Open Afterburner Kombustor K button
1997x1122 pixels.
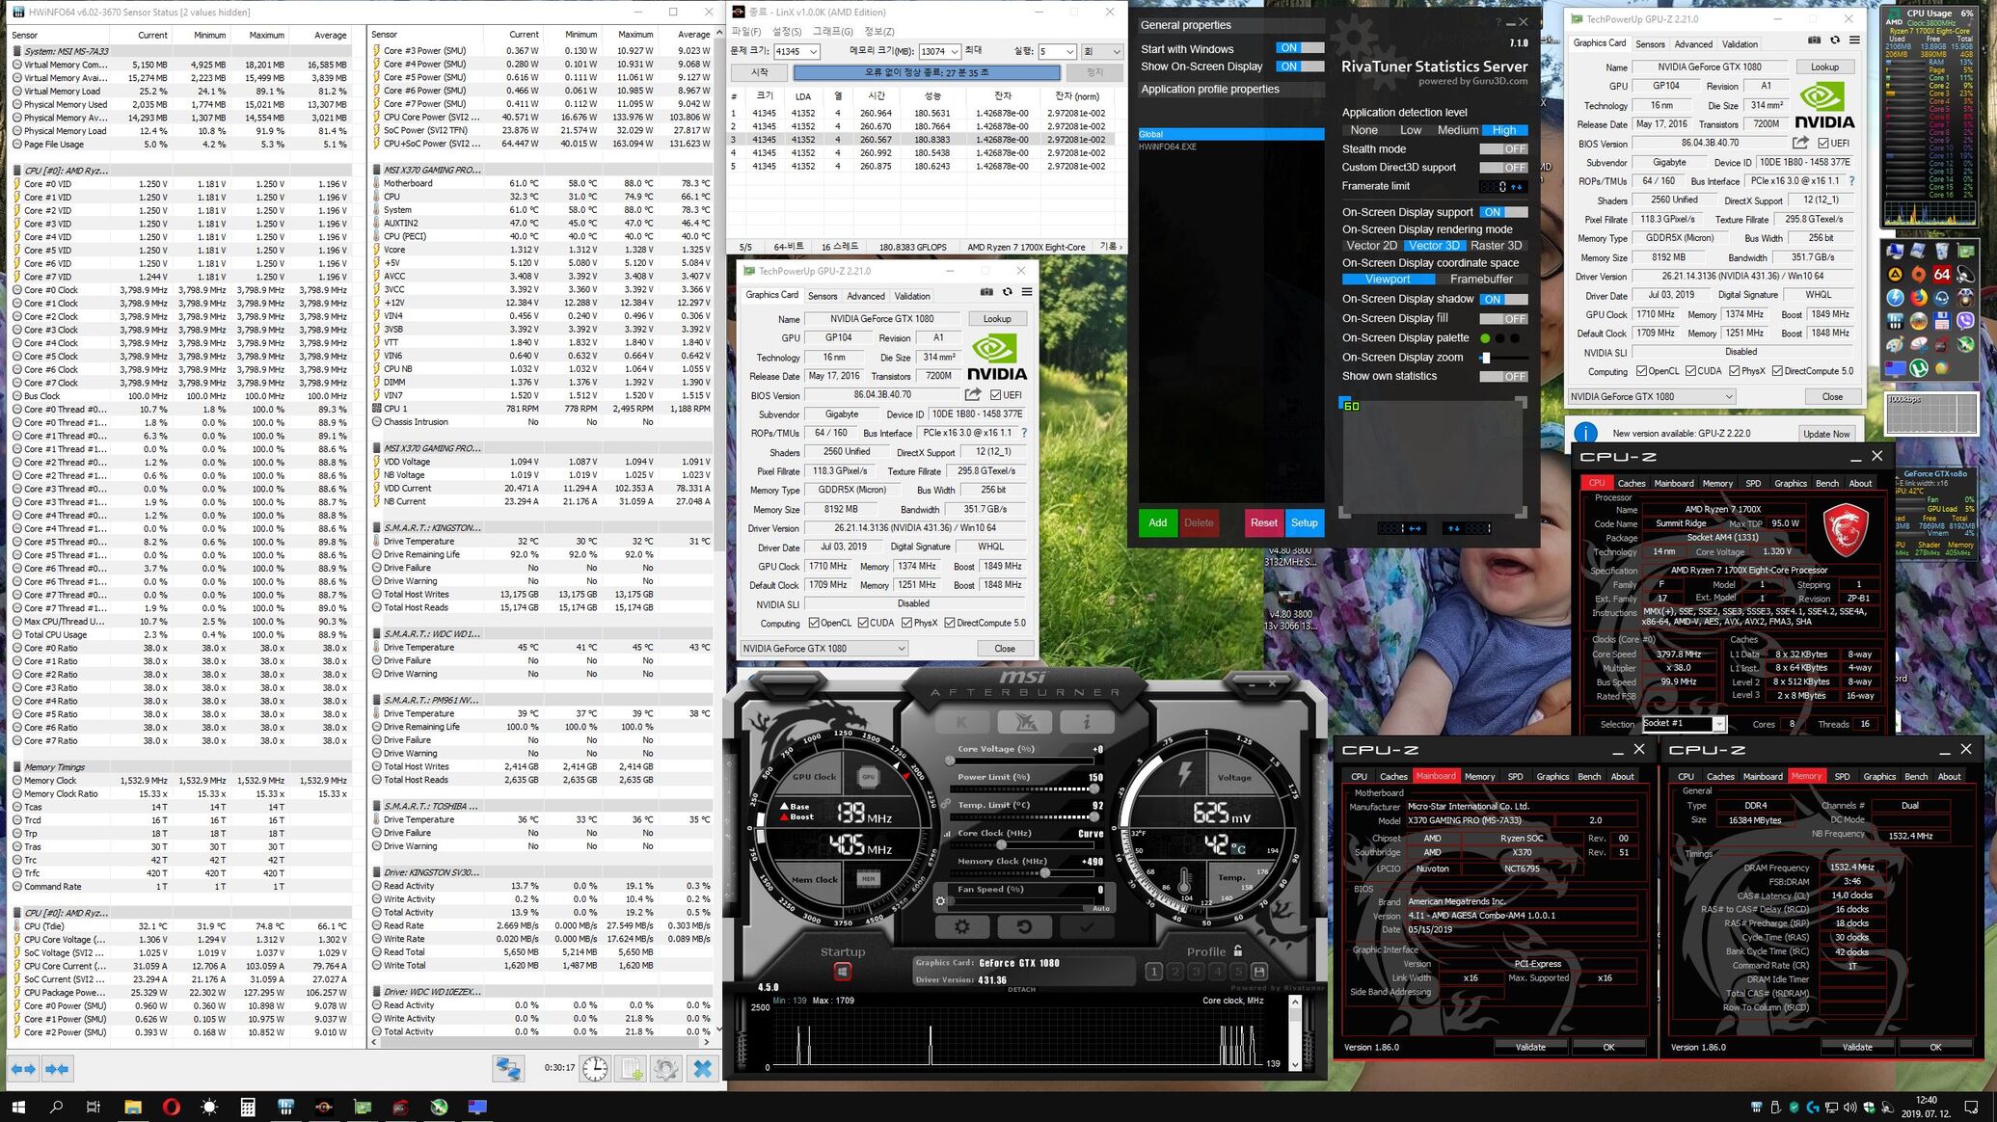click(x=961, y=722)
